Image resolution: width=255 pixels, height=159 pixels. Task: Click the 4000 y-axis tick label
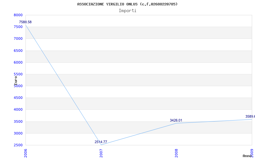click(x=18, y=109)
